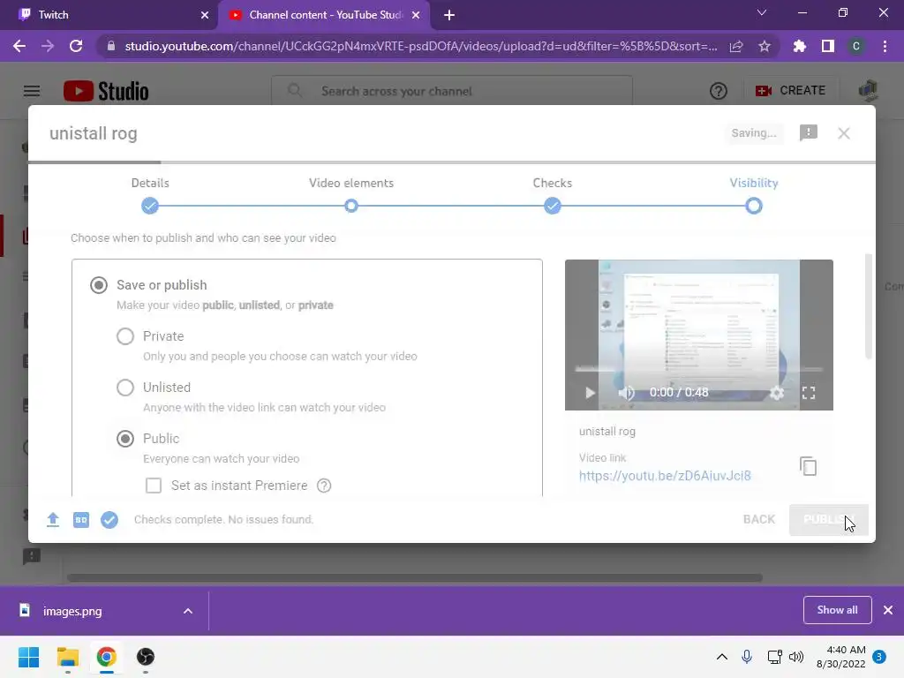904x678 pixels.
Task: Mute the video preview volume
Action: [x=626, y=393]
